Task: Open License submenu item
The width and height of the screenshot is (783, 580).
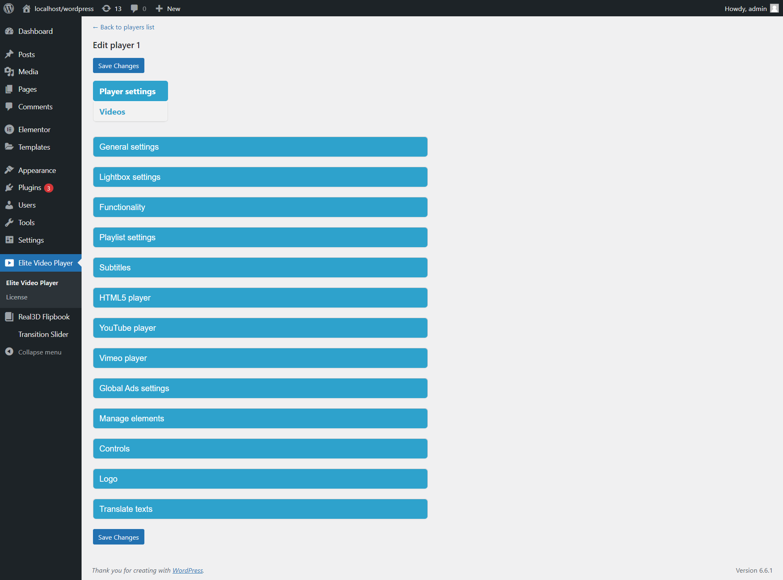Action: coord(17,297)
